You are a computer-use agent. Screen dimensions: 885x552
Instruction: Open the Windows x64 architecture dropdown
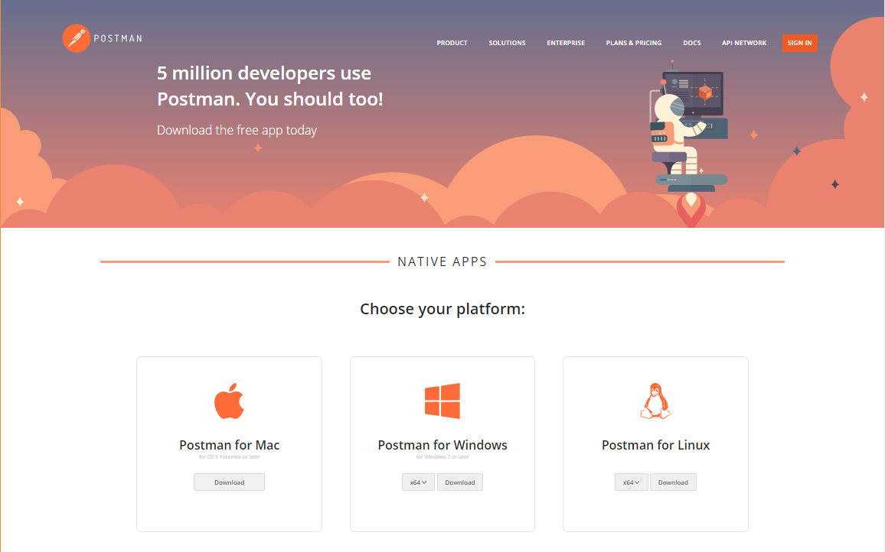[x=418, y=482]
